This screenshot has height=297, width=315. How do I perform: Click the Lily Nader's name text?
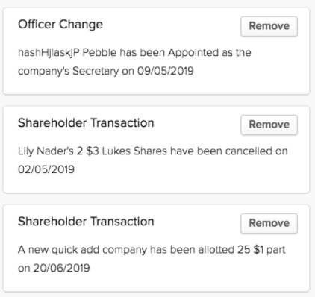coord(46,151)
